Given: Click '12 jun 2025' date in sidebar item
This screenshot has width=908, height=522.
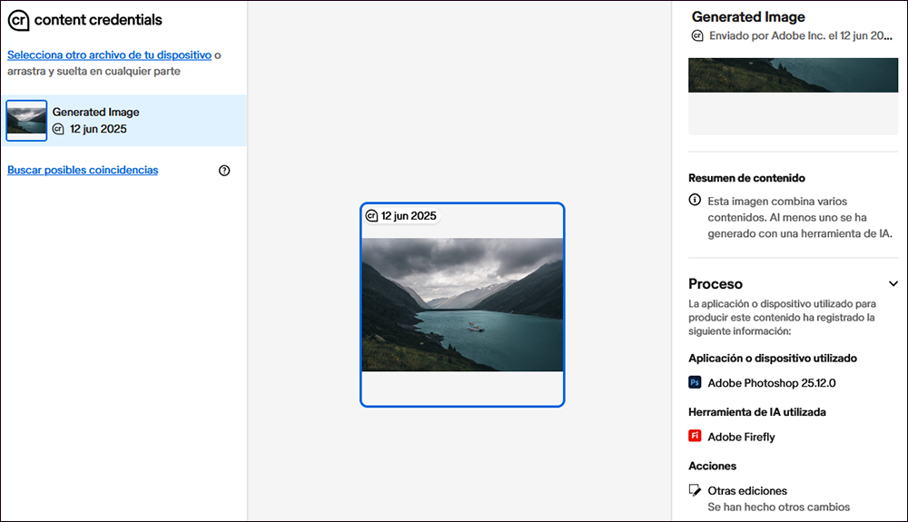Looking at the screenshot, I should tap(98, 129).
